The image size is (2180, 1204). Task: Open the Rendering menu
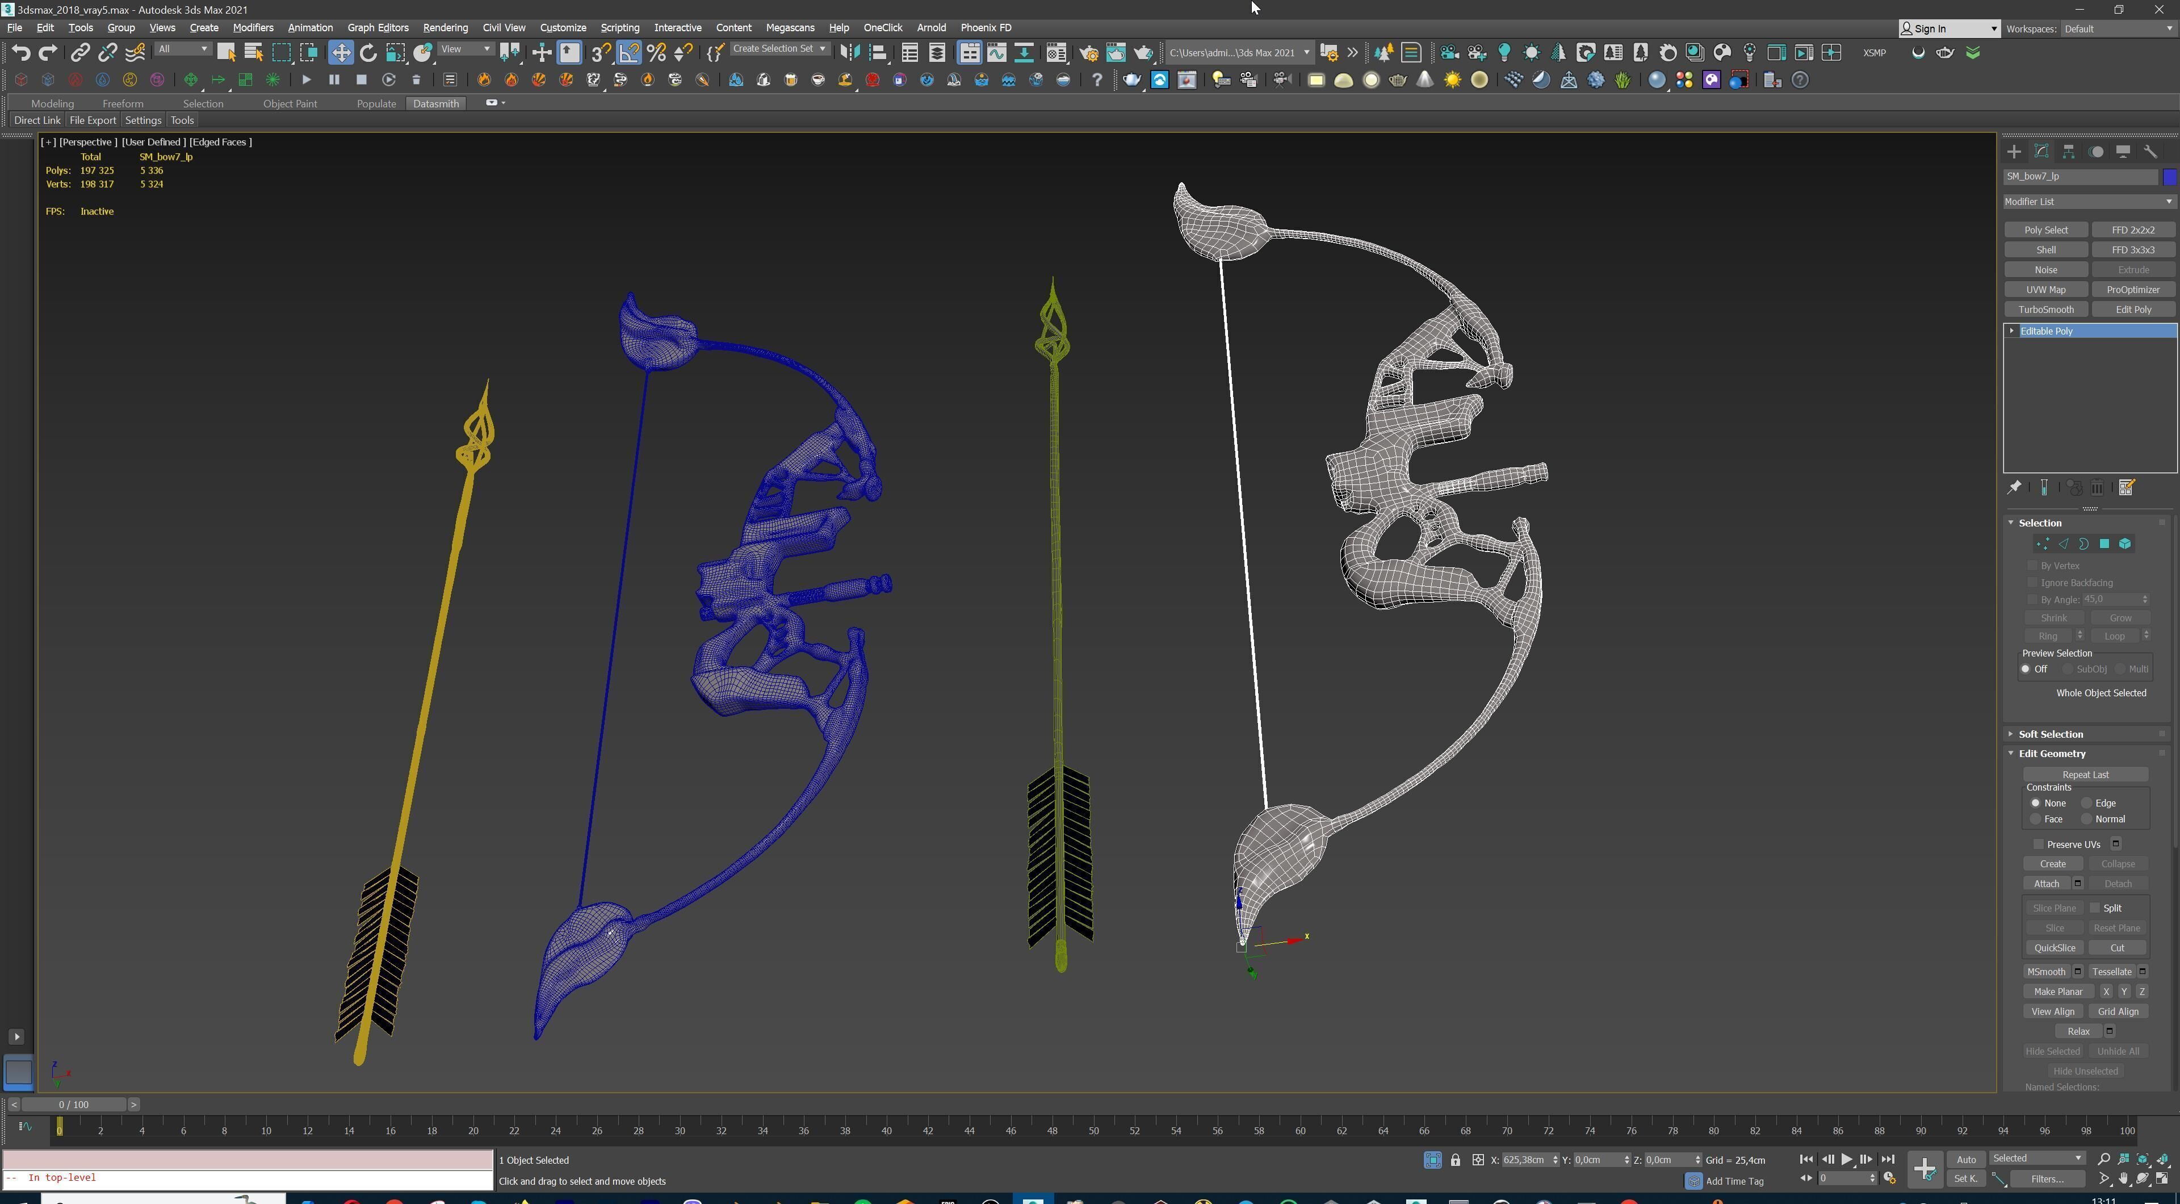coord(445,28)
